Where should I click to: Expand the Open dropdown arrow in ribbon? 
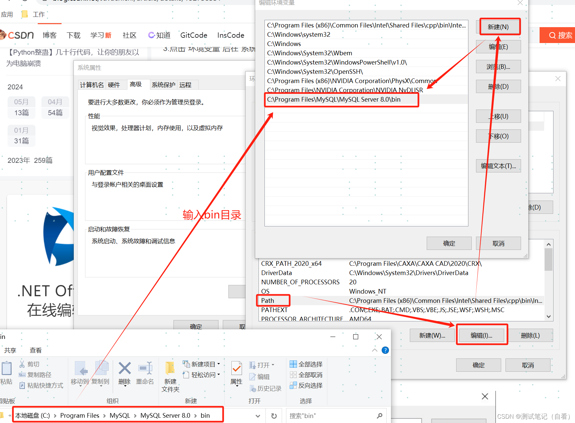coord(273,365)
